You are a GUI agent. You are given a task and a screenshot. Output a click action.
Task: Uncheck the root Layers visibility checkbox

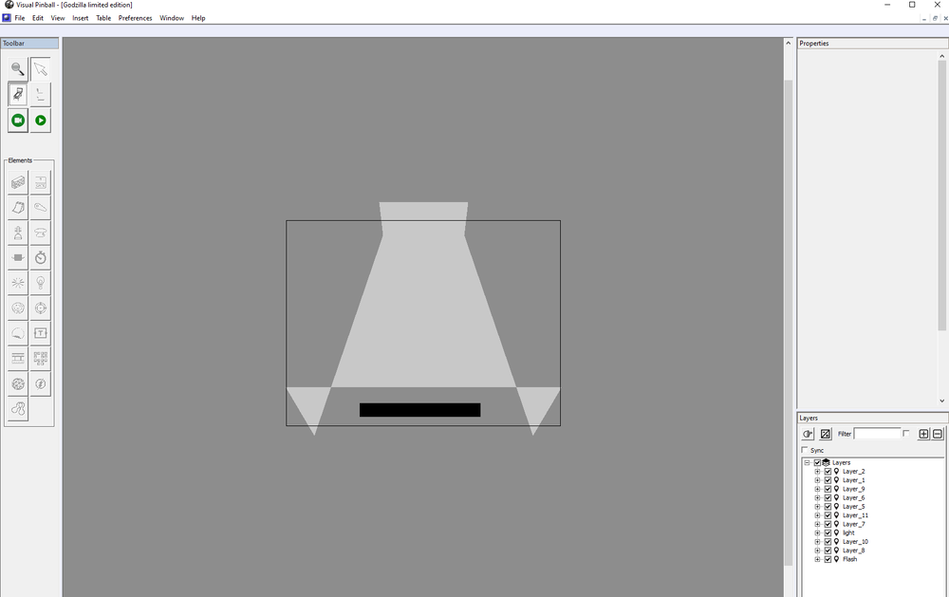pyautogui.click(x=817, y=462)
